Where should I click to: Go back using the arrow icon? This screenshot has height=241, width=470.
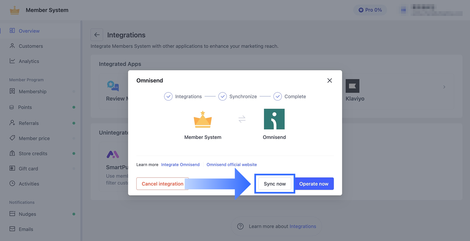(97, 35)
